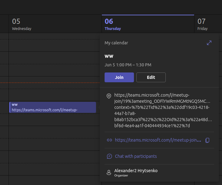Edit the ww meeting
222x185 pixels.
151,77
